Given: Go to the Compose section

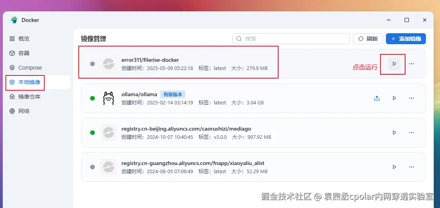Looking at the screenshot, I should pyautogui.click(x=38, y=68).
